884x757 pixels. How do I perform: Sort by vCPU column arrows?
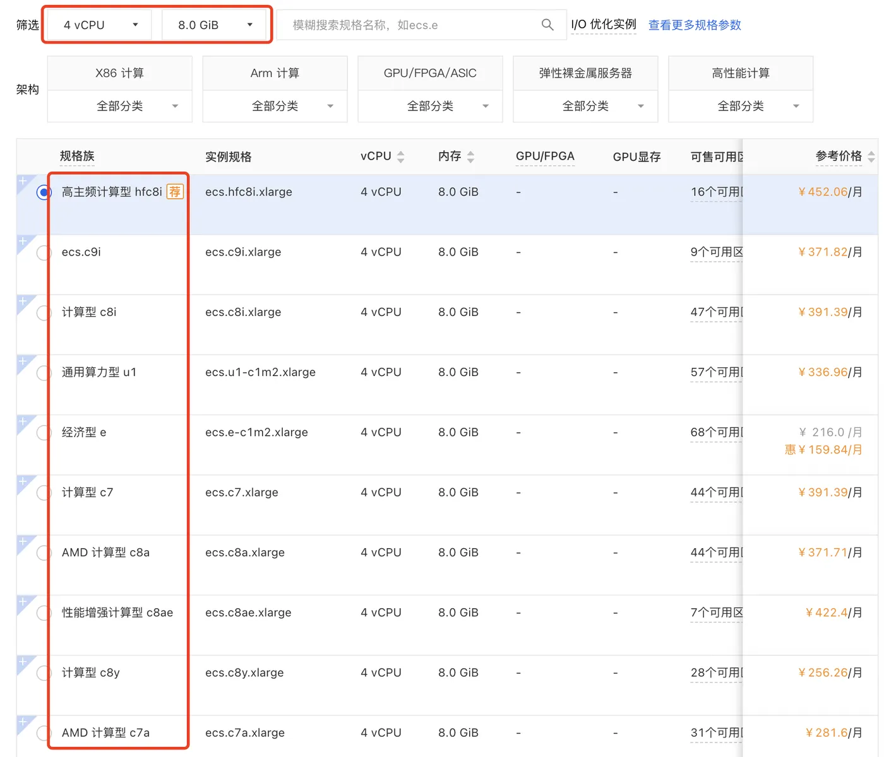(x=400, y=157)
